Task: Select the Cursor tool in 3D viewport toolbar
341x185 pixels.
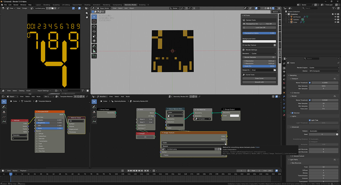Action: click(94, 21)
